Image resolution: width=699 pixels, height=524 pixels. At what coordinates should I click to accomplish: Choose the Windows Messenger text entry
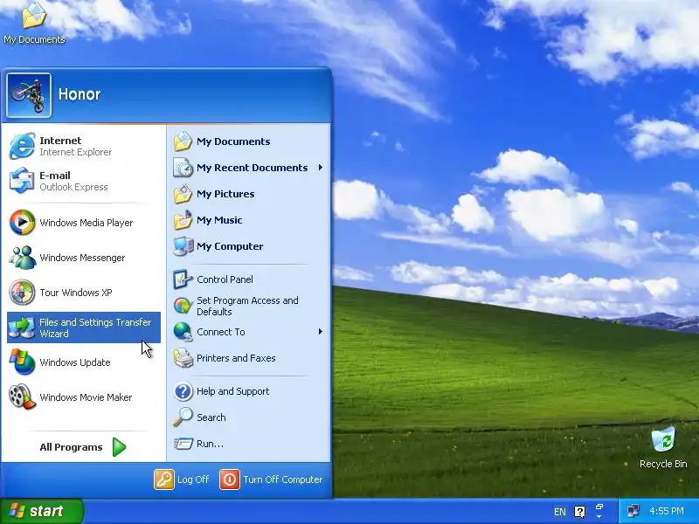82,258
